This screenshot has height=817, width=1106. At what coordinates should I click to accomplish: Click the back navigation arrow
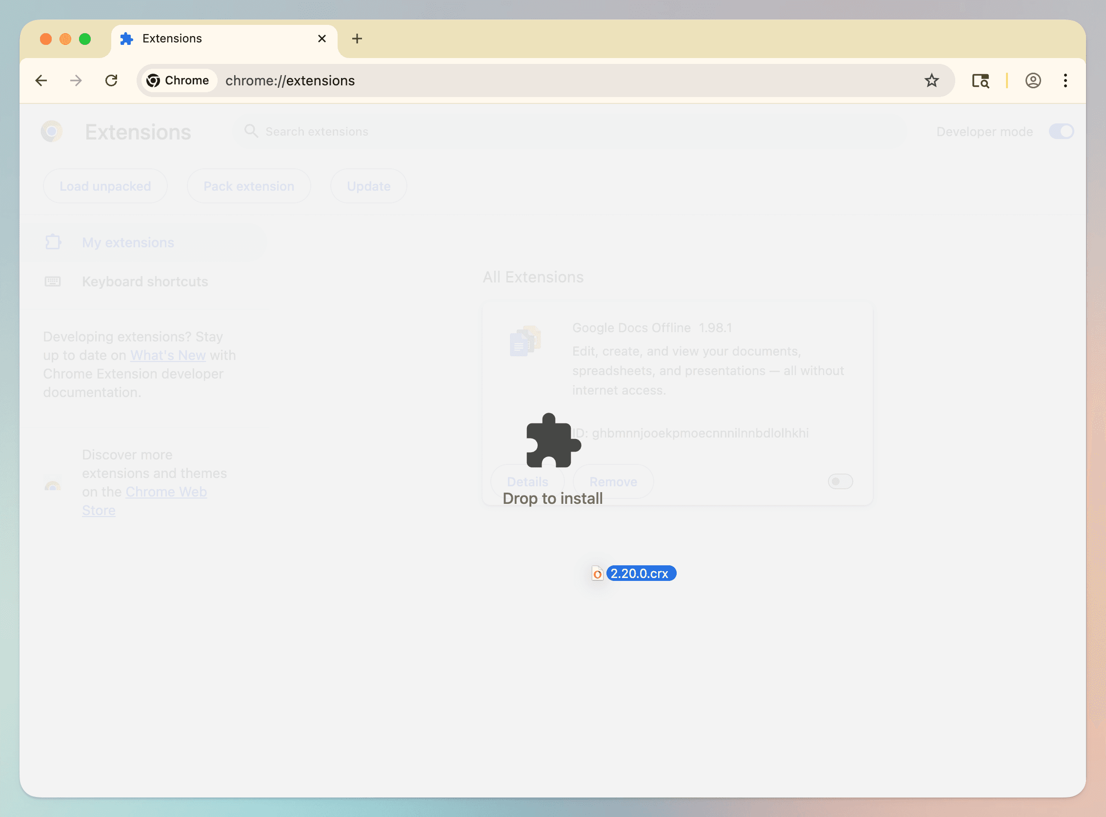click(x=41, y=80)
